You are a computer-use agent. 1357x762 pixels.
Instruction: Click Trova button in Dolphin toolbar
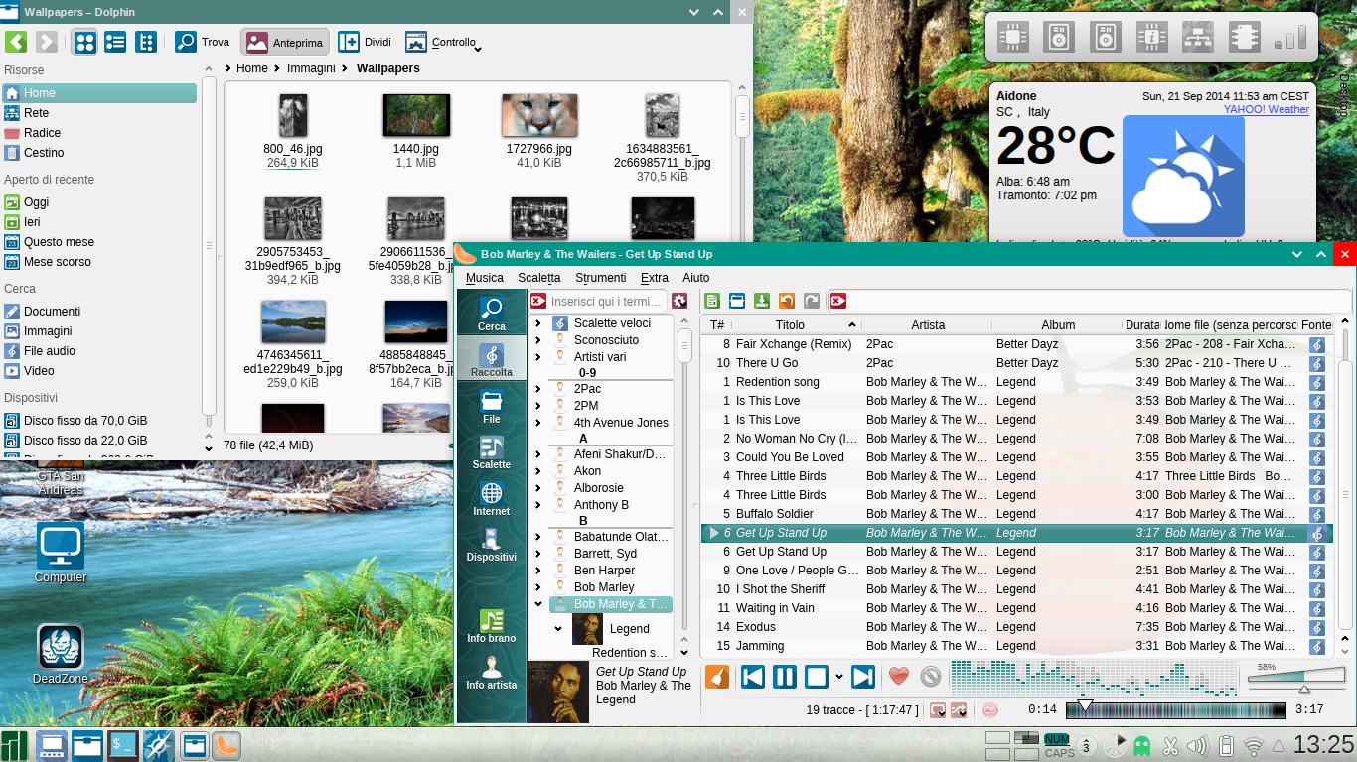(203, 42)
